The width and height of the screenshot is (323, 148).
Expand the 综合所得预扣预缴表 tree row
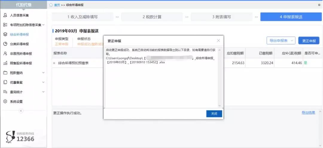(x=54, y=63)
